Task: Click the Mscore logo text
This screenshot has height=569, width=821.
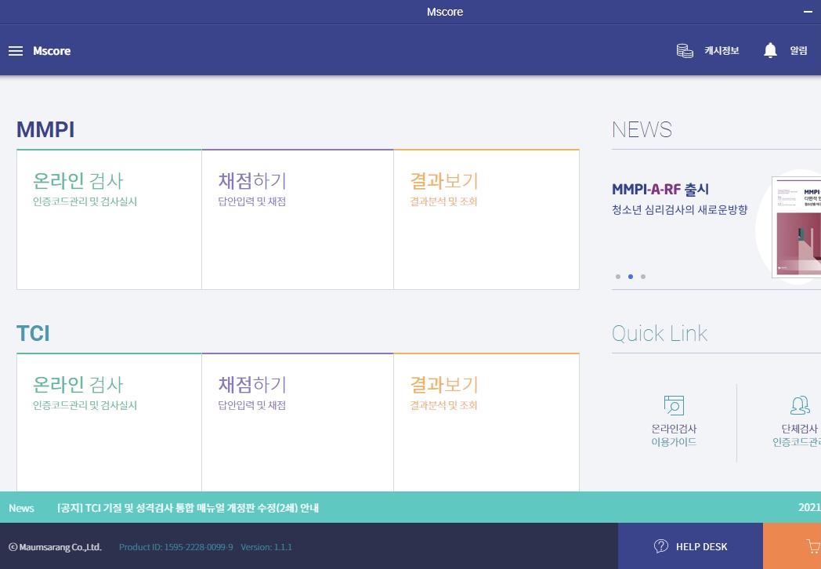Action: tap(52, 51)
